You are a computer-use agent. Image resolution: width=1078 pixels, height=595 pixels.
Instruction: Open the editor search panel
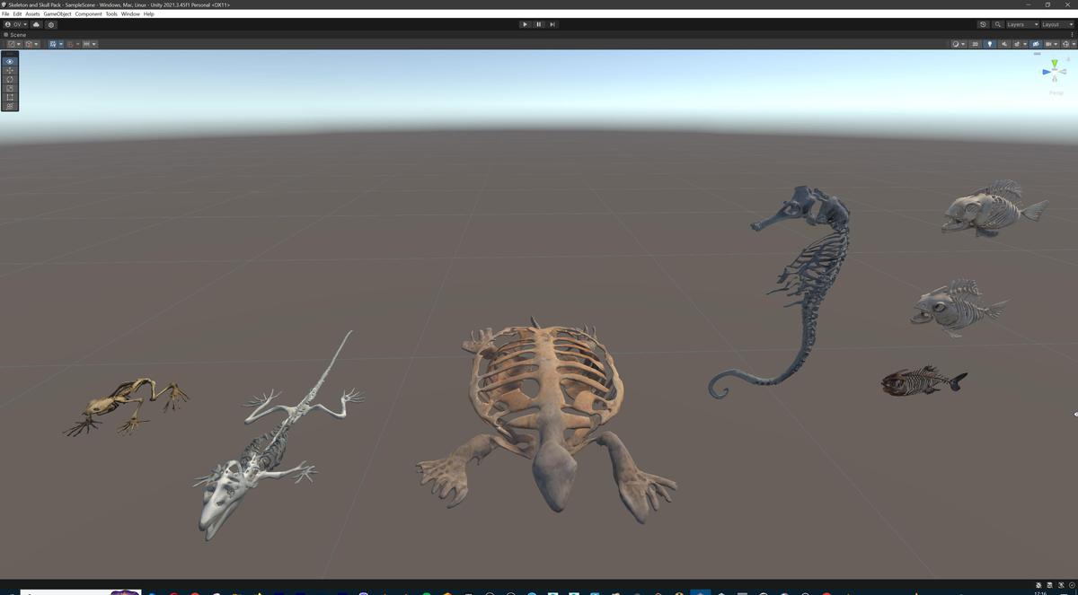coord(998,24)
